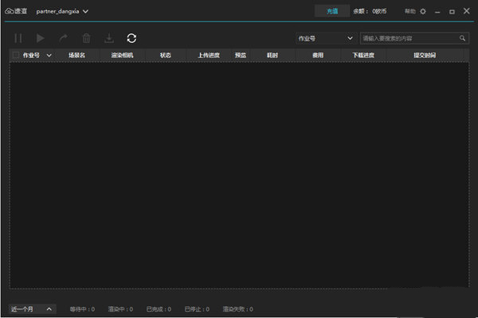
Task: Sort by 提交时间 column header
Action: pos(425,55)
